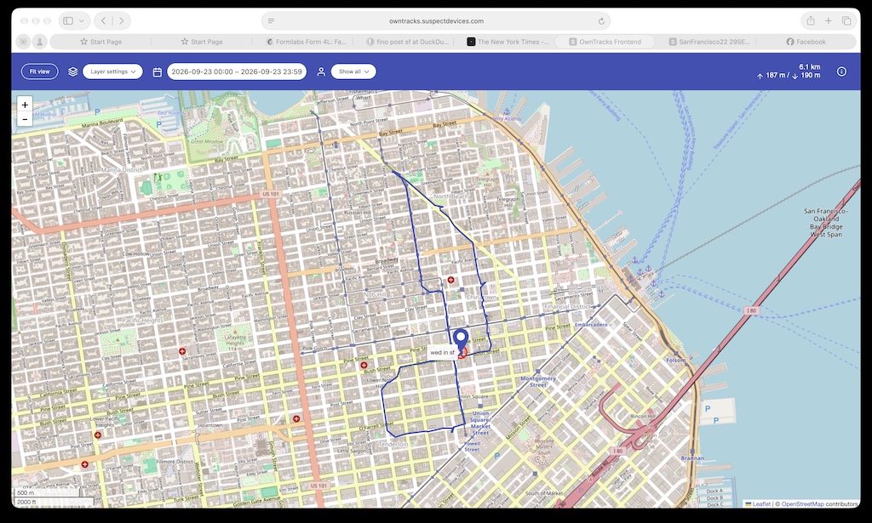
Task: Click the 'wed in sf' marker label
Action: coord(443,353)
